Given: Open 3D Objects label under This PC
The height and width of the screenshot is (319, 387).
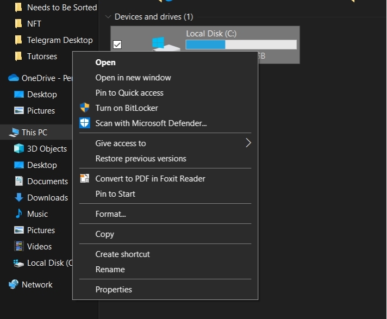Looking at the screenshot, I should click(x=47, y=149).
